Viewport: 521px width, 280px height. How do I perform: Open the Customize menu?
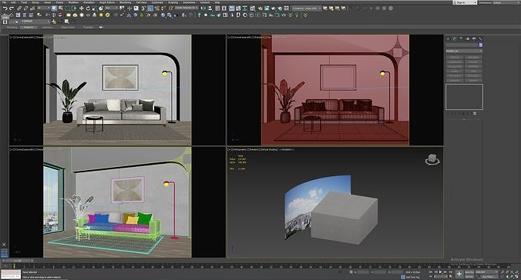coord(157,2)
